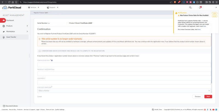The image size is (219, 112).
Task: Click the FortiCloud Key input field
Action: point(124,65)
